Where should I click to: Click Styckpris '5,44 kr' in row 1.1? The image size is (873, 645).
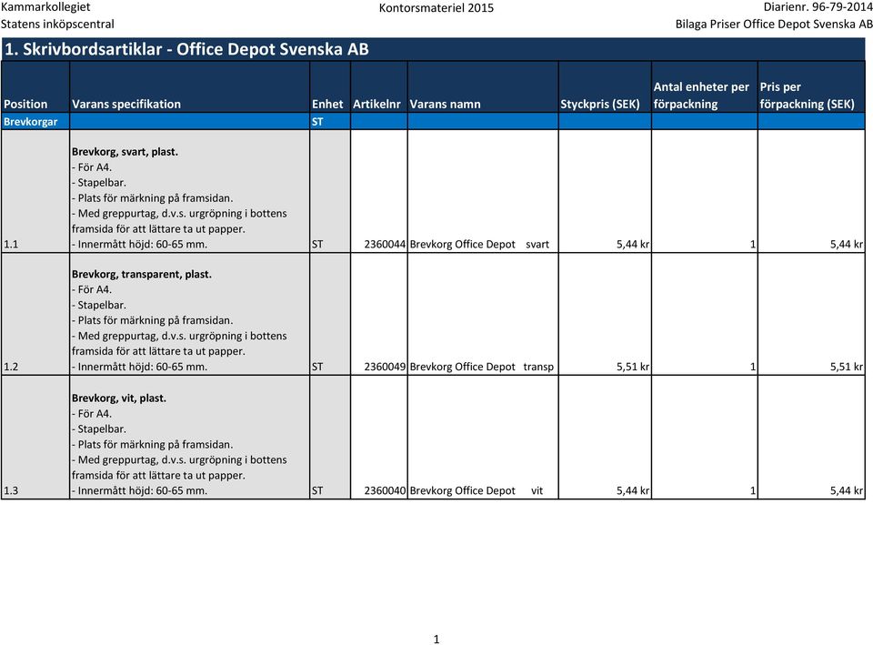click(x=633, y=244)
